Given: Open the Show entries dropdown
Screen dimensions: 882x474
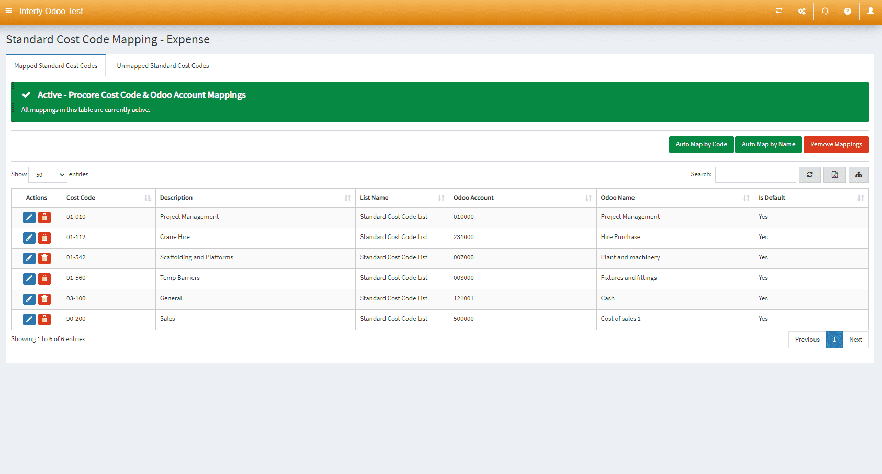Looking at the screenshot, I should (48, 175).
